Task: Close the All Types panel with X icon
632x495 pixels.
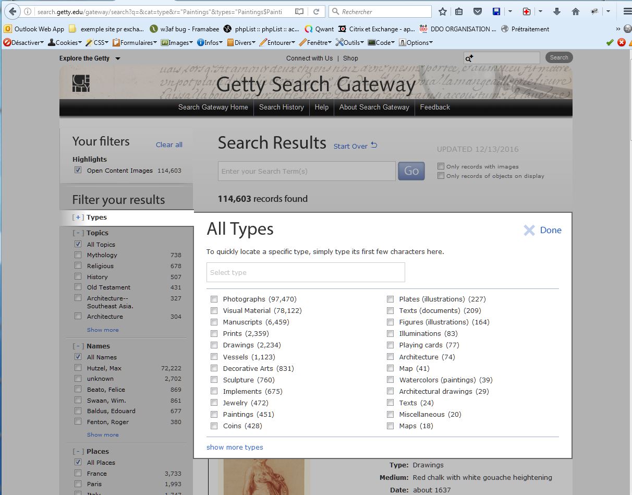Action: pyautogui.click(x=529, y=231)
